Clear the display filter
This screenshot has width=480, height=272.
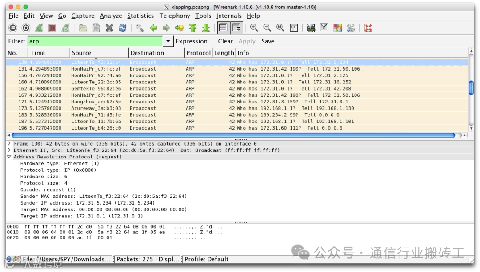(x=225, y=41)
